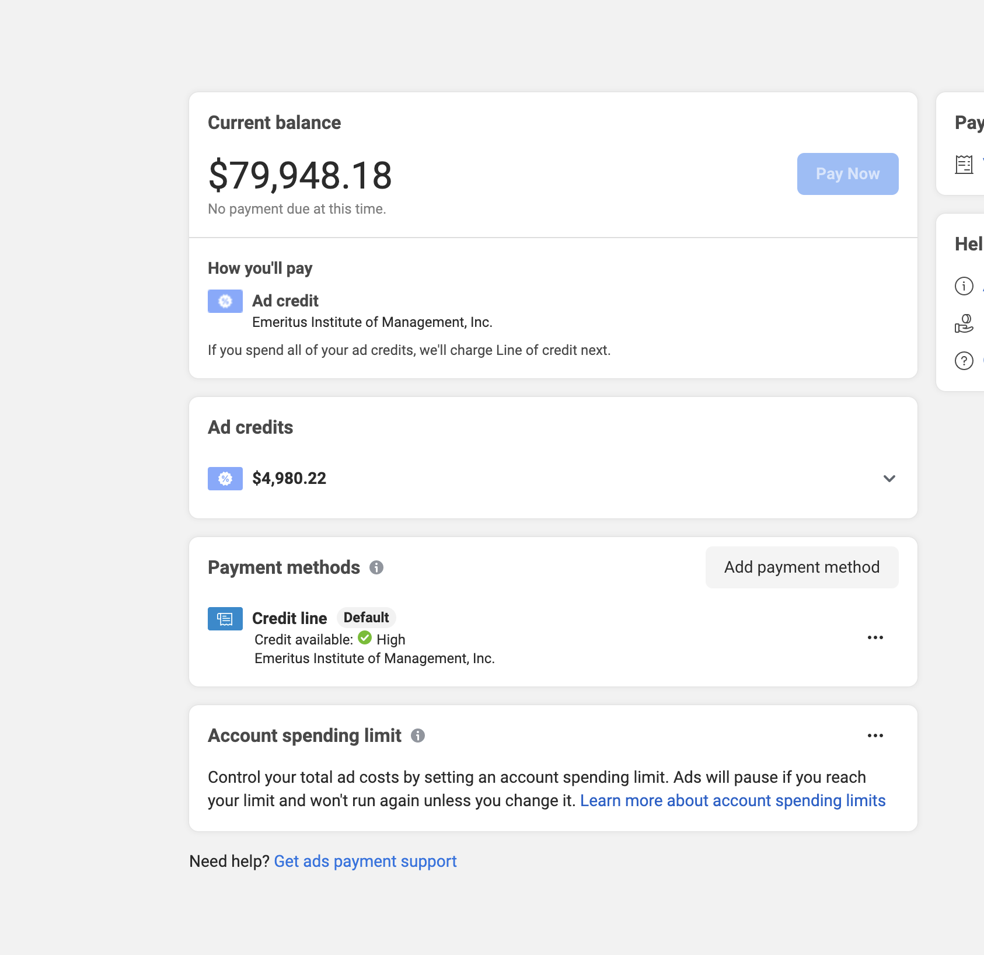Click the hand holding coin icon
The height and width of the screenshot is (955, 984).
(964, 323)
